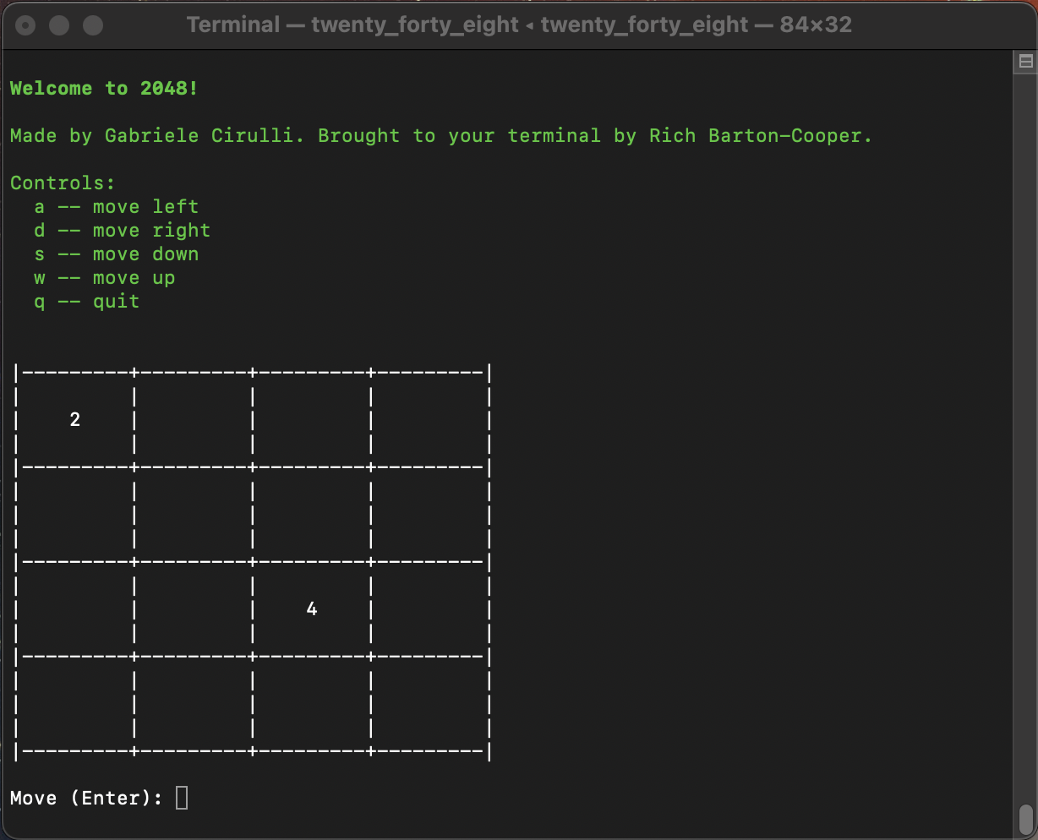Click the green zoom button

point(93,25)
